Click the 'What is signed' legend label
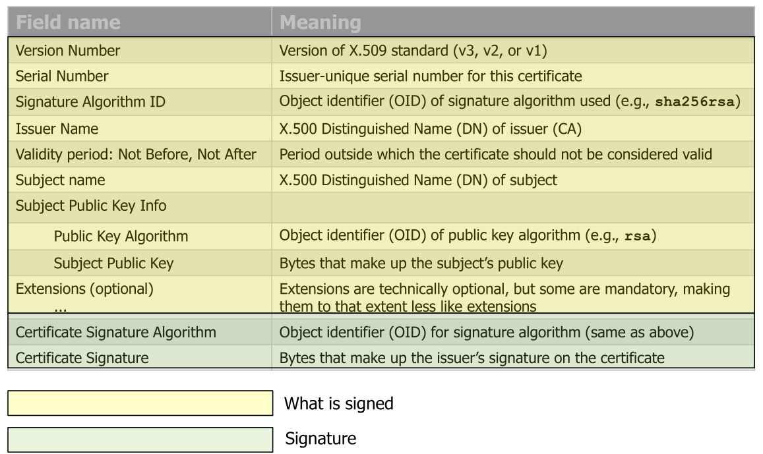763x454 pixels. tap(338, 403)
